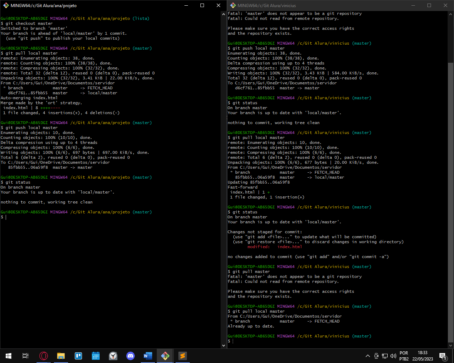
Task: Click '$ git push local master' in ana/projeto window
Action: (x=29, y=128)
